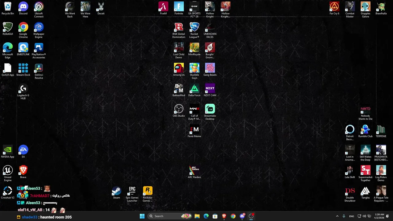The height and width of the screenshot is (221, 393).
Task: Open Logitech G HUB desktop icon
Action: (x=23, y=92)
